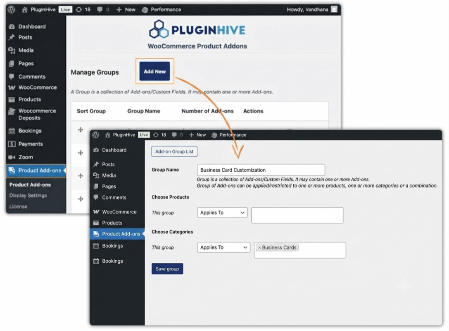Click Group Name input field
This screenshot has width=449, height=331.
pos(261,170)
